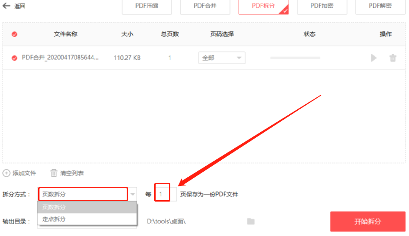This screenshot has height=236, width=409.
Task: Switch to the PDF合并 tab
Action: pyautogui.click(x=205, y=6)
